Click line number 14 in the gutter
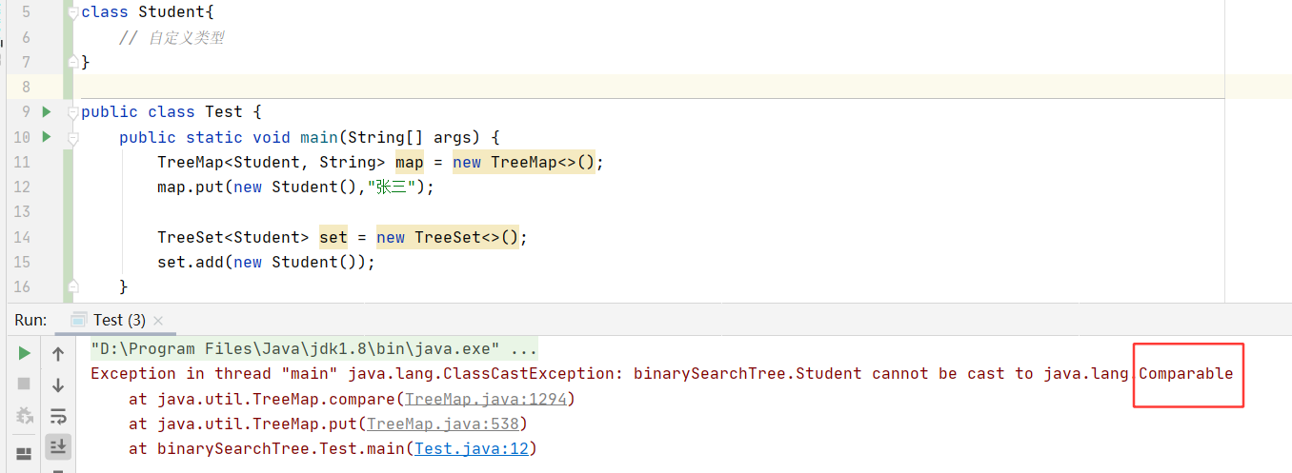This screenshot has height=473, width=1292. pos(21,236)
